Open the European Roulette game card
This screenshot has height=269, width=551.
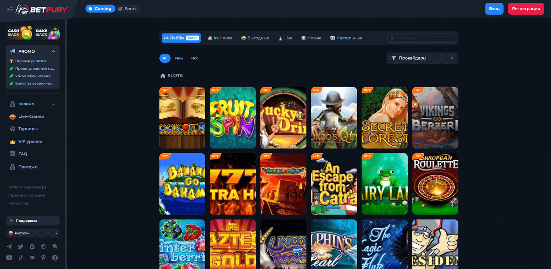tap(435, 184)
